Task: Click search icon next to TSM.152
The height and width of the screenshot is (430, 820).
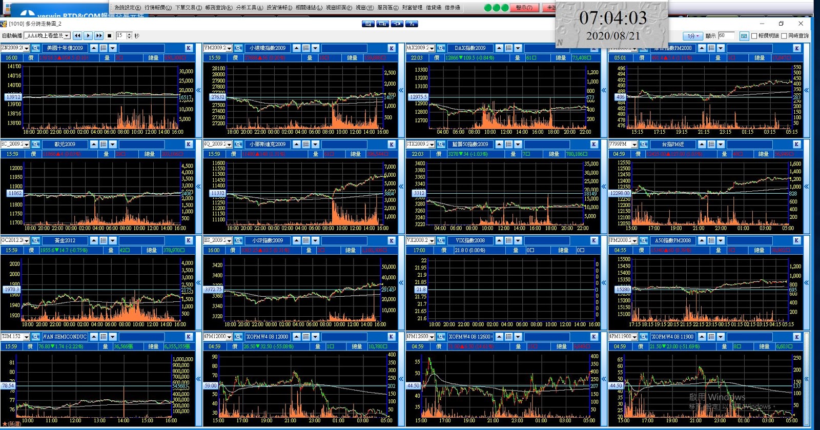Action: click(36, 337)
